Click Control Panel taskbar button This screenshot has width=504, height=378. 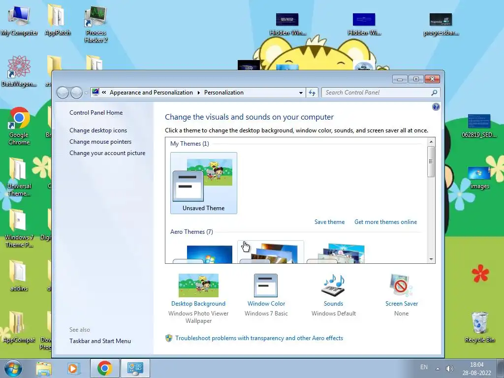(x=135, y=368)
